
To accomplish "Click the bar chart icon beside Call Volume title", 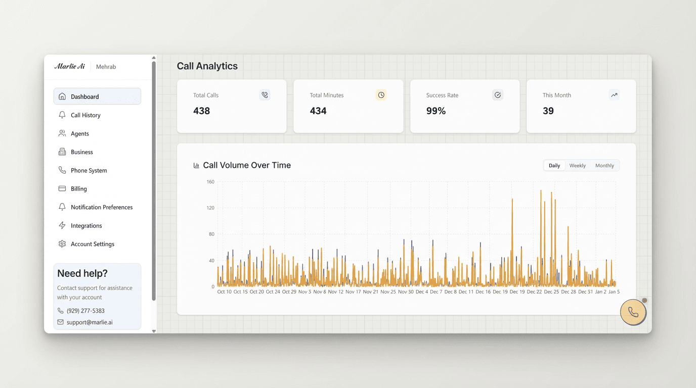I will [x=196, y=165].
